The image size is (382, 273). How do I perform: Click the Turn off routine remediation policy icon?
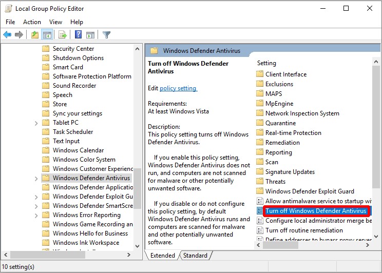tap(260, 230)
